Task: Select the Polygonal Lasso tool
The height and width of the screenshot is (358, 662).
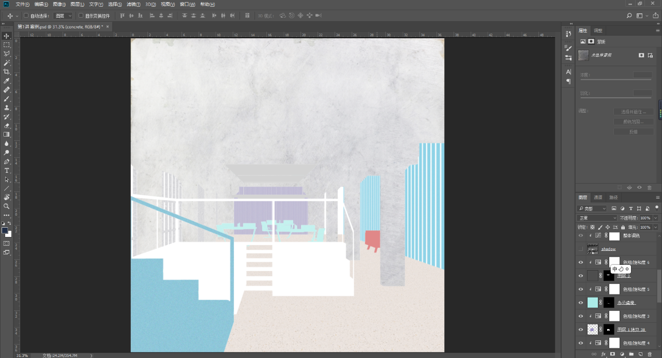Action: click(7, 54)
